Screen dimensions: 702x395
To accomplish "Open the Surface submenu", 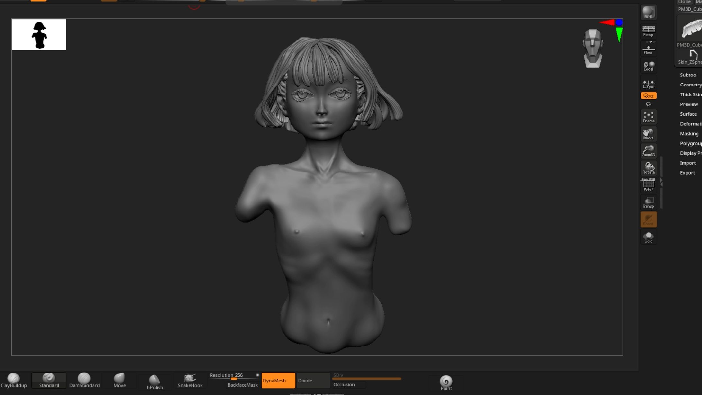I will 688,114.
